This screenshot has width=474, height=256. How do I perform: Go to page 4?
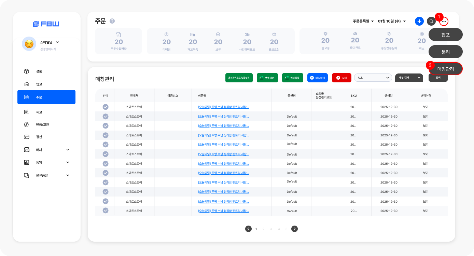click(x=279, y=229)
